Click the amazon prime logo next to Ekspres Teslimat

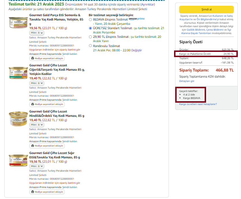[x=137, y=19]
